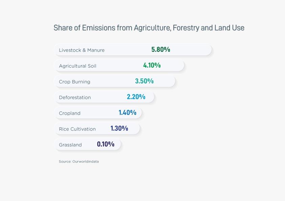The width and height of the screenshot is (285, 201).
Task: Click the 1.30% percentage value
Action: [x=119, y=128]
